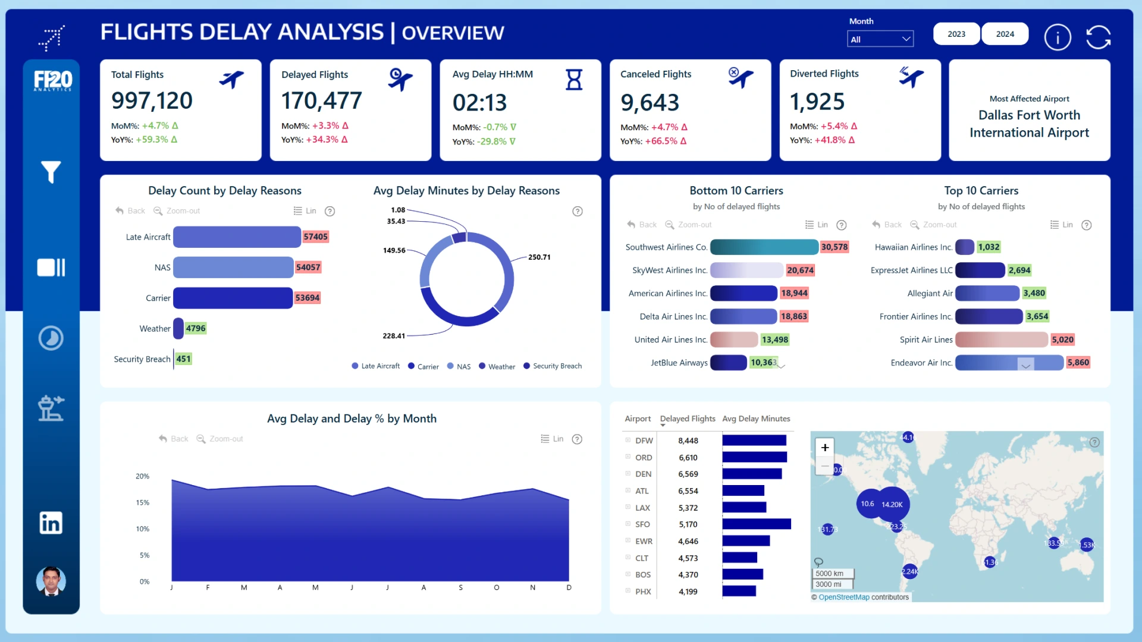Click help icon in Top 10 Carriers chart
1142x642 pixels.
pyautogui.click(x=1087, y=225)
